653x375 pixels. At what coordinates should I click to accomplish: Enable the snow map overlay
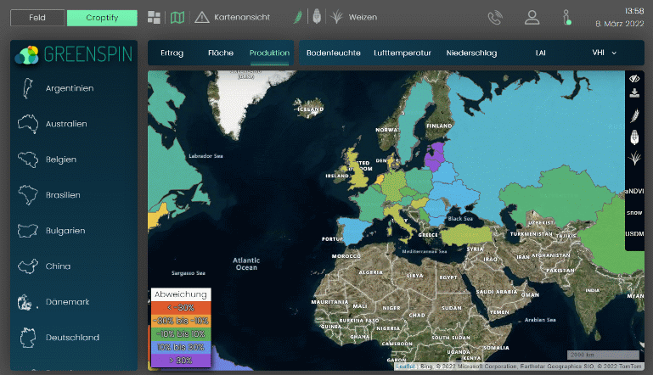tap(634, 212)
